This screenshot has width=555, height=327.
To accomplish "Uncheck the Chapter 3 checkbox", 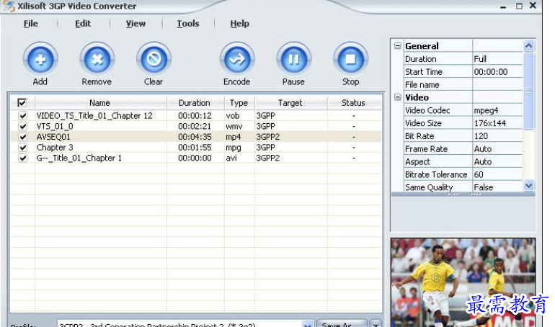I will coord(23,148).
